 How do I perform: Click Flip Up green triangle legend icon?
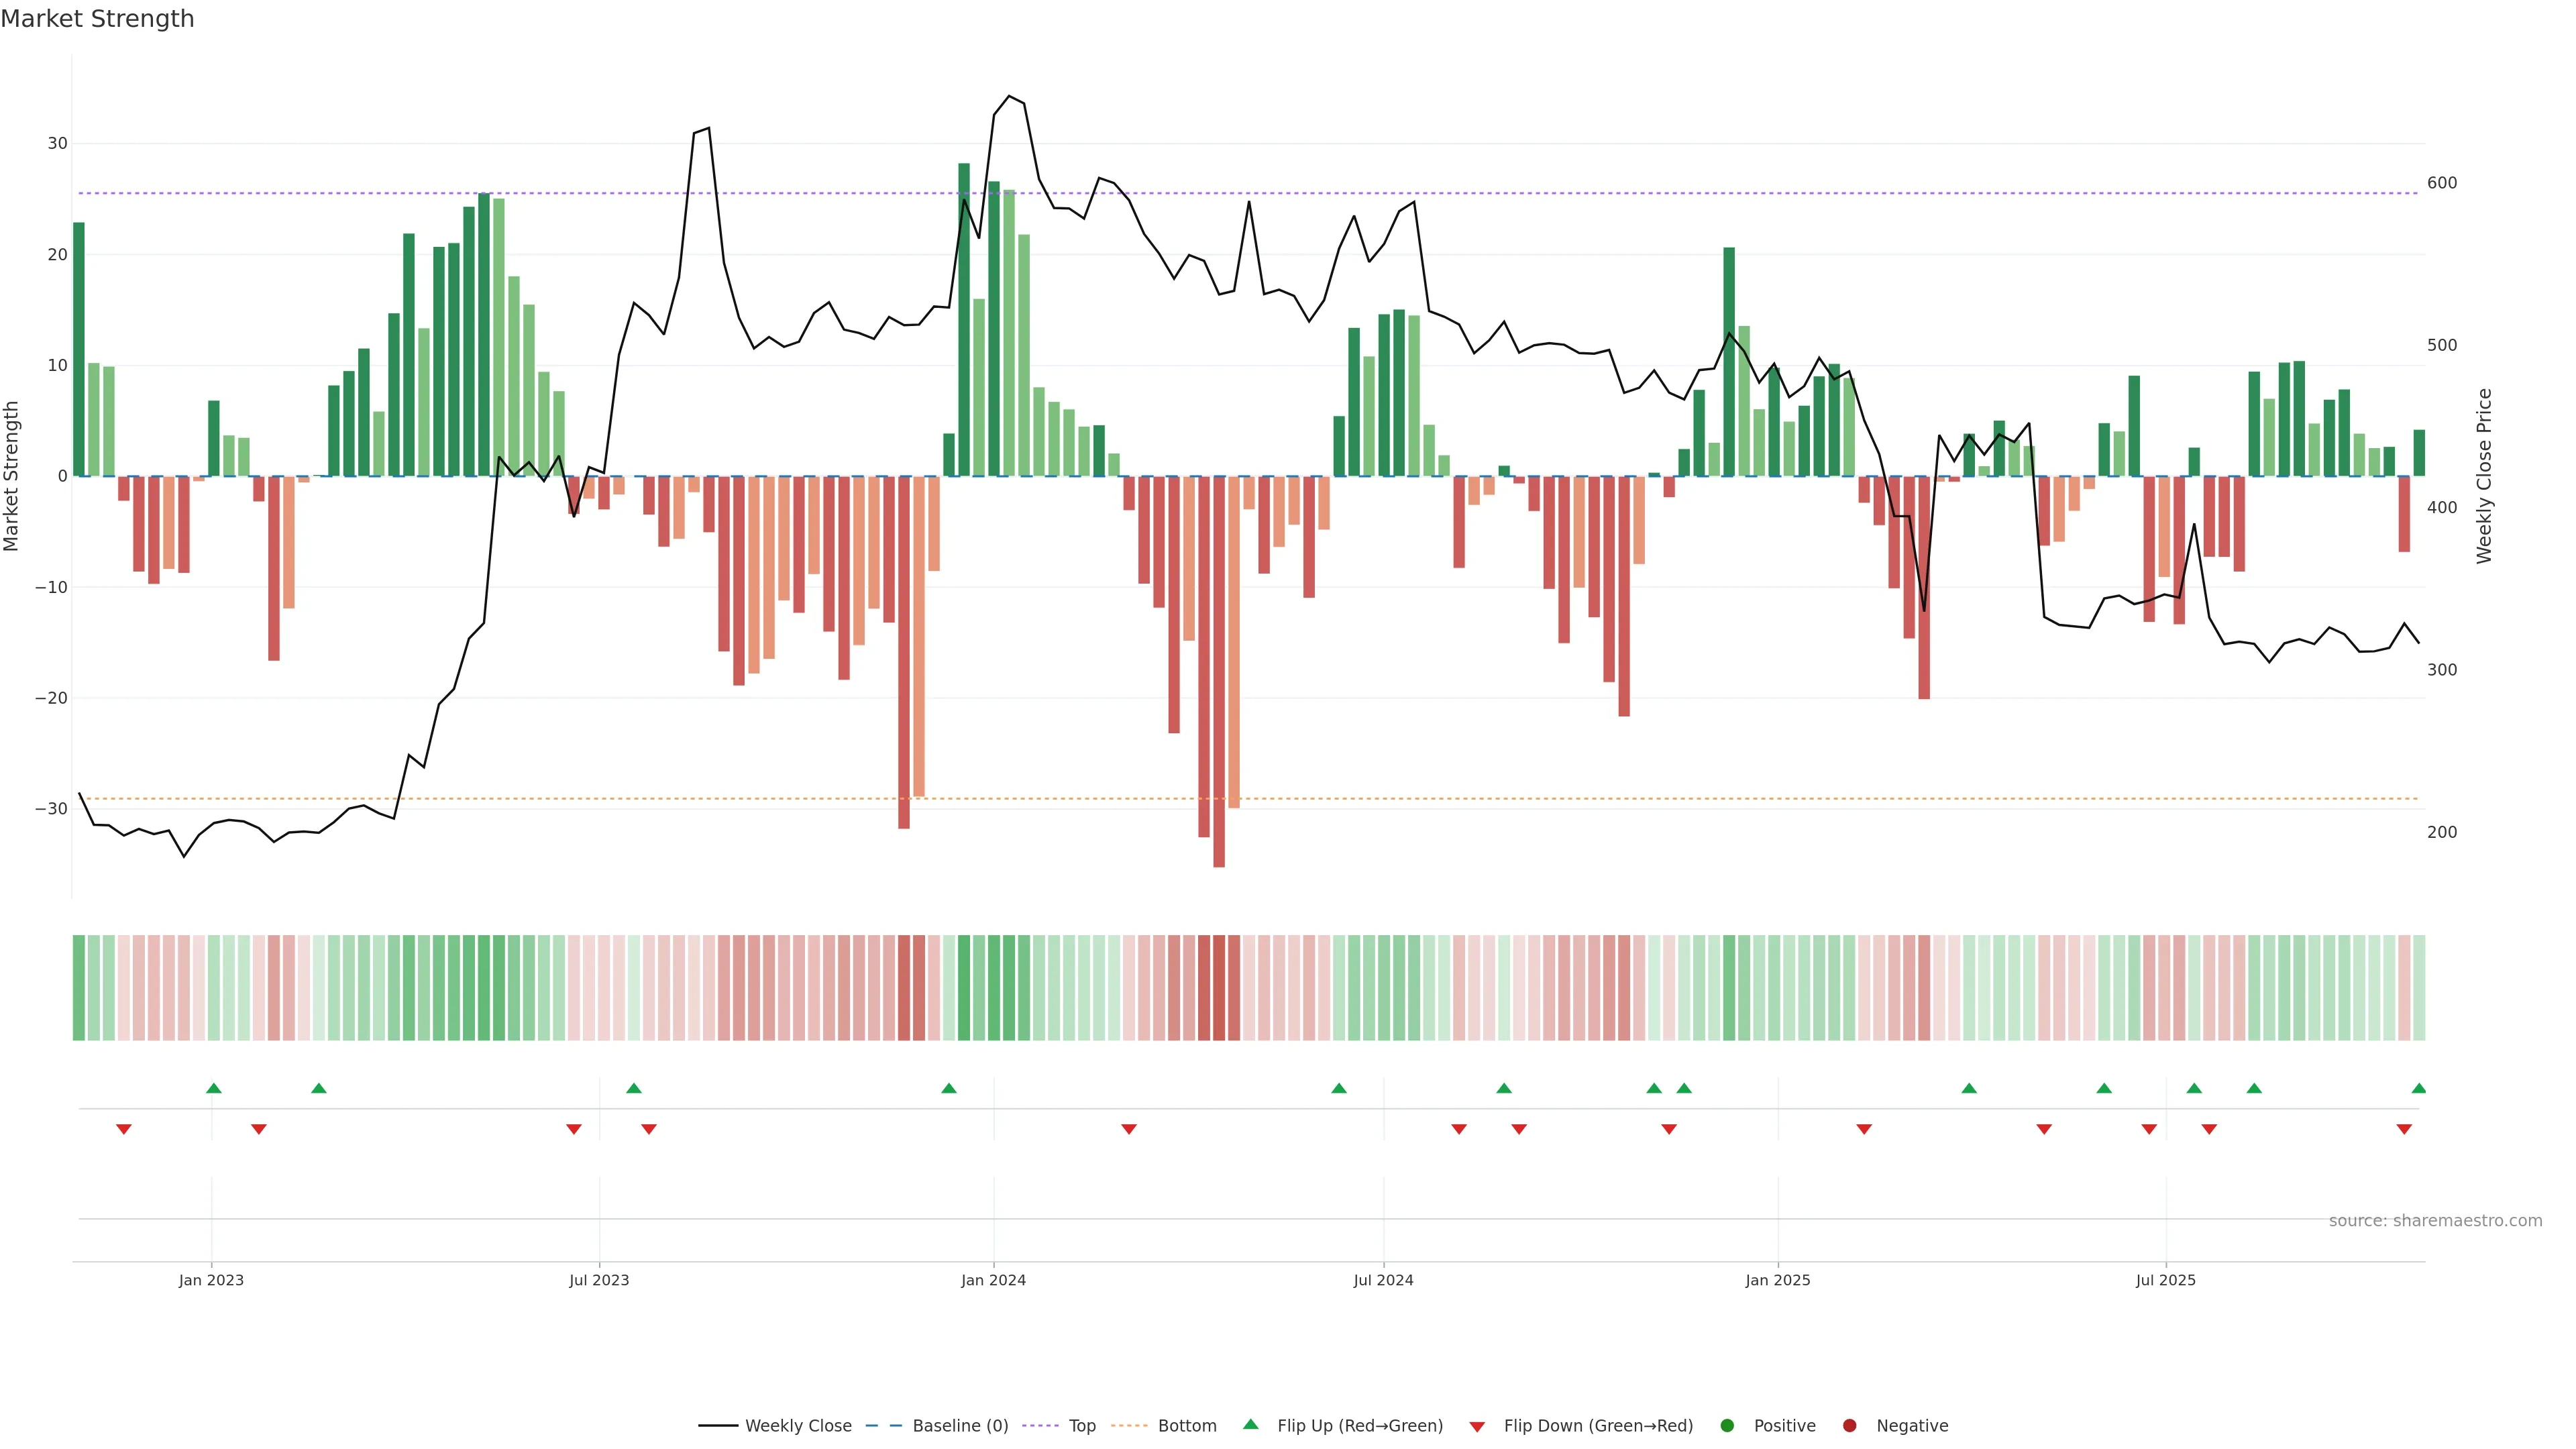tap(1250, 1424)
